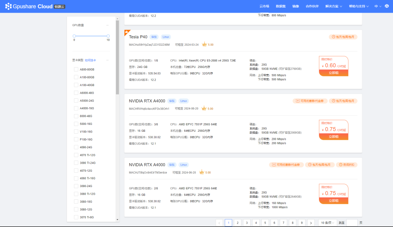
Task: Click the orange thumbs-up ribbon on the Tesla P40 card
Action: point(127,32)
